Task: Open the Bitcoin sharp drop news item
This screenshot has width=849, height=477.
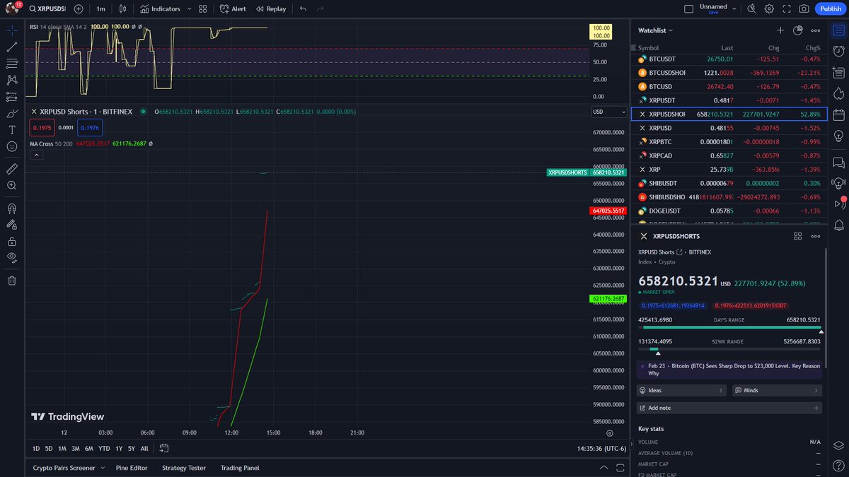Action: point(729,370)
